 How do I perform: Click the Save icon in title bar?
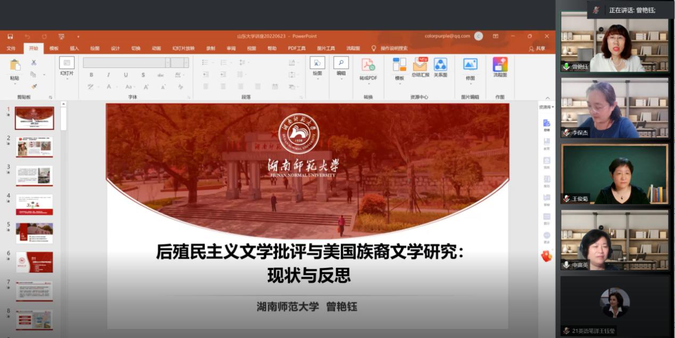click(10, 36)
